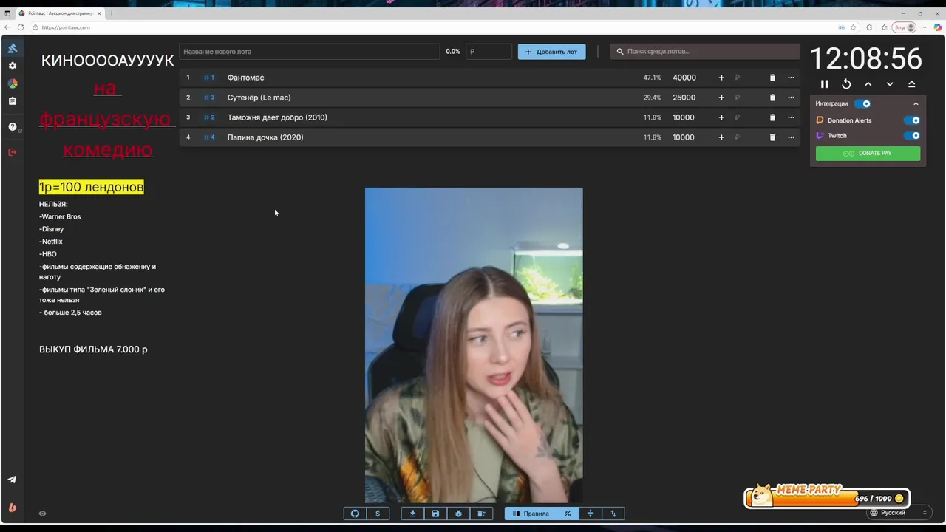Click the double-up eject-style timer button

coord(911,84)
